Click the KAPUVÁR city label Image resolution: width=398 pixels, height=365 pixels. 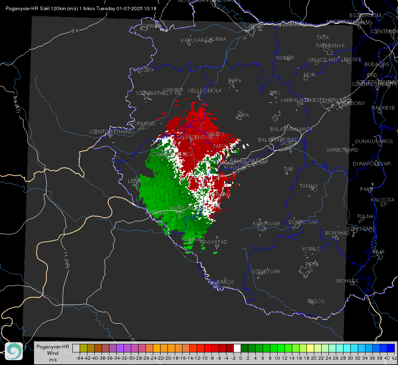[193, 41]
